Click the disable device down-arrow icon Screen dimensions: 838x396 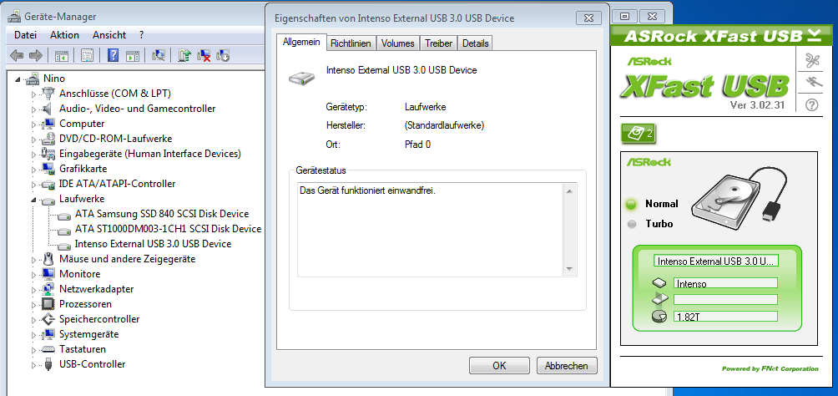pyautogui.click(x=223, y=55)
